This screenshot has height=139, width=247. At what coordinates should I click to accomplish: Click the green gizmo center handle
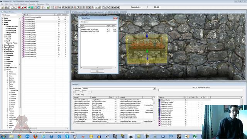147,51
